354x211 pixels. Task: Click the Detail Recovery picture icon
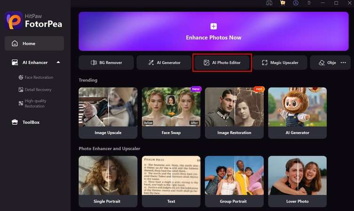click(x=21, y=90)
